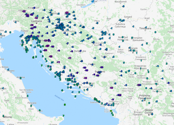This screenshot has height=125, width=174.
Task: Select the Timișoara city label
Action: pos(145,29)
